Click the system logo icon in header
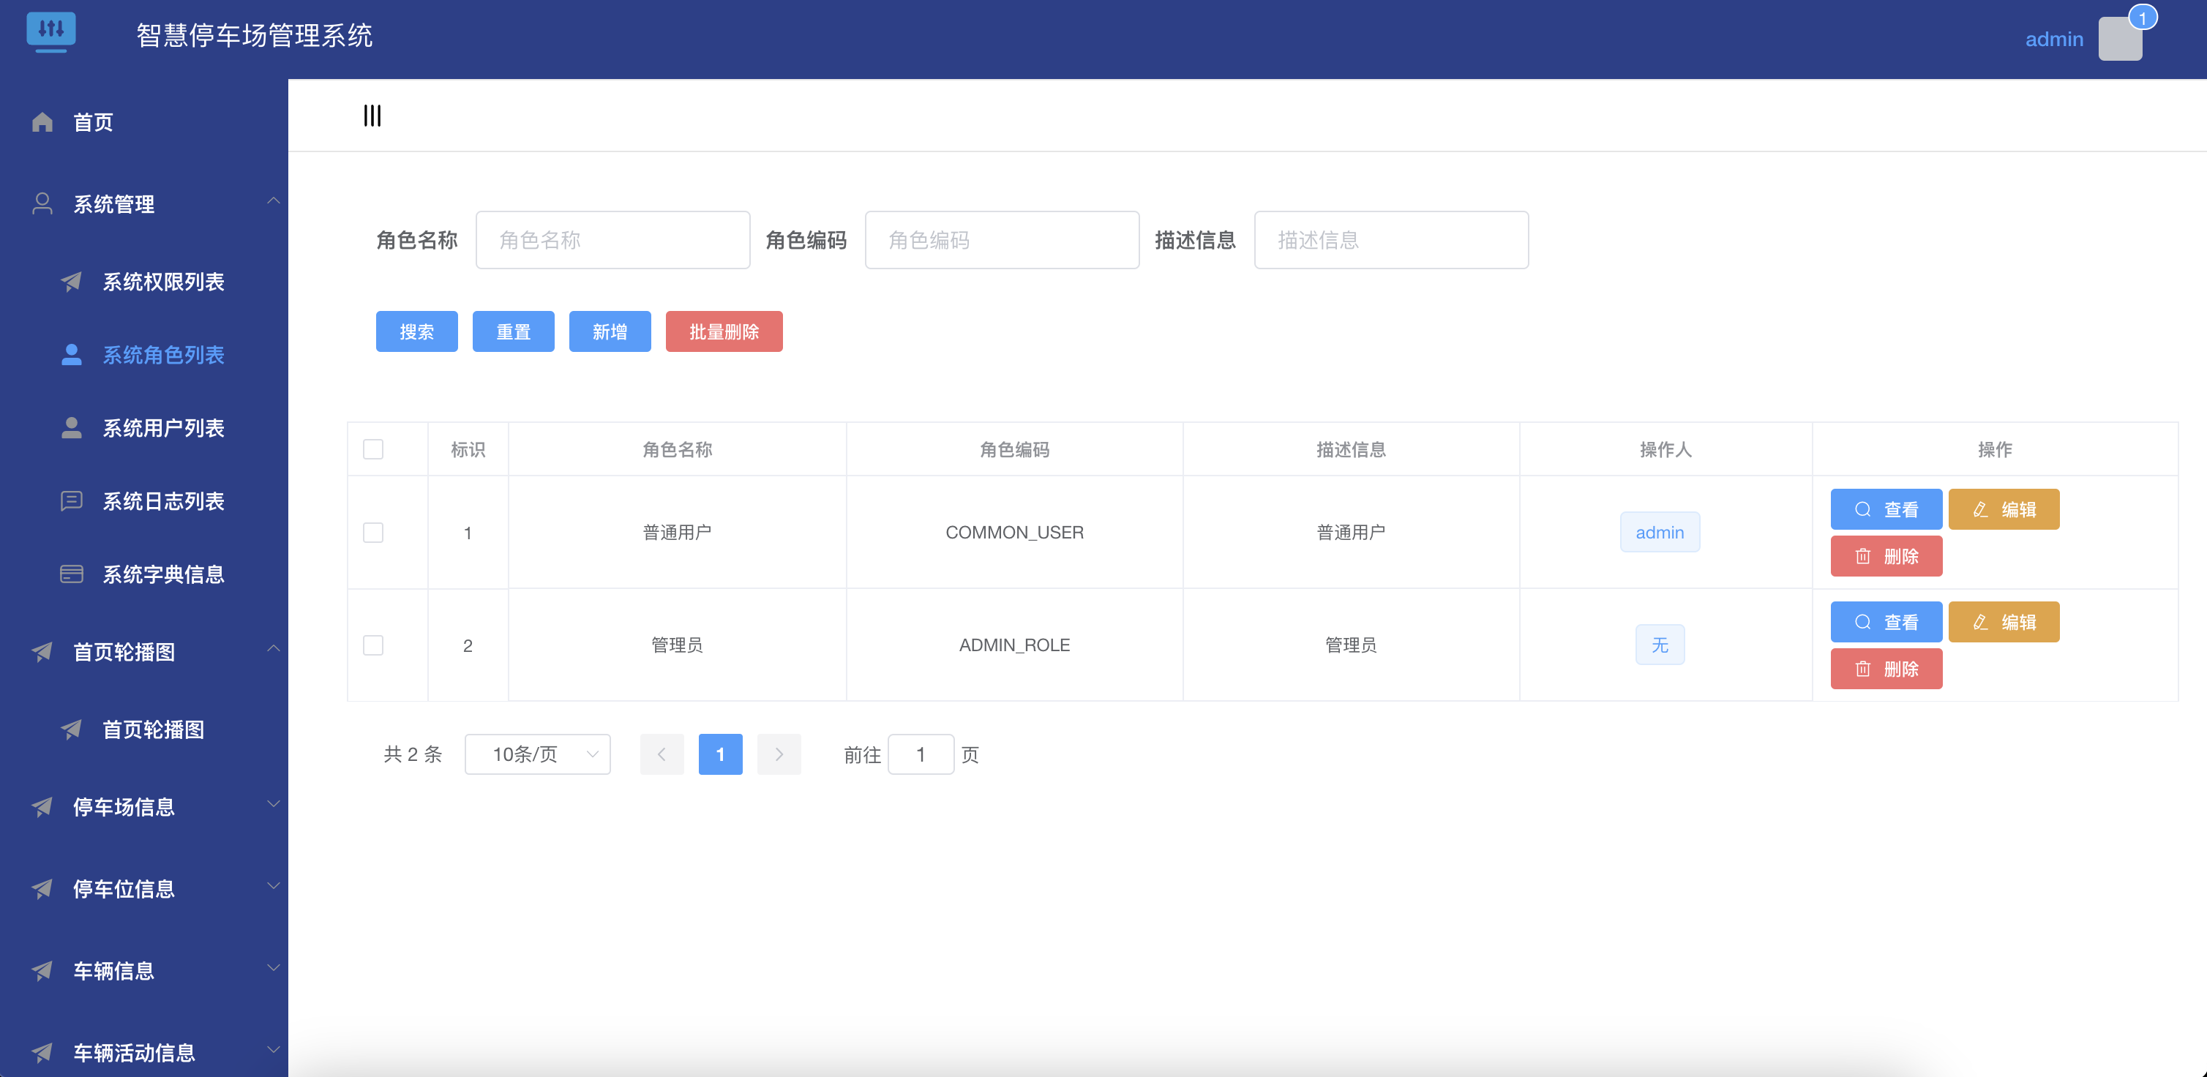This screenshot has width=2207, height=1077. [x=51, y=31]
